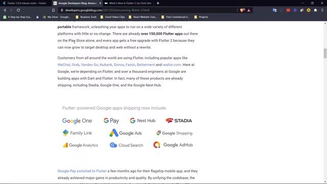Open the Brave Shields lion icon
Screen dimensions: 327x184
(242, 10)
